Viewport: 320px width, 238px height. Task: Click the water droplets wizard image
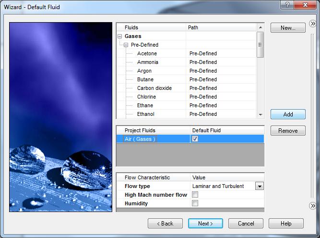(x=60, y=117)
